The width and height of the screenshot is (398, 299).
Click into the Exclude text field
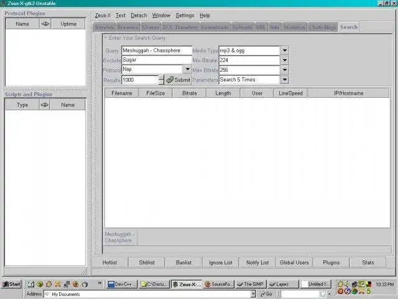[157, 60]
